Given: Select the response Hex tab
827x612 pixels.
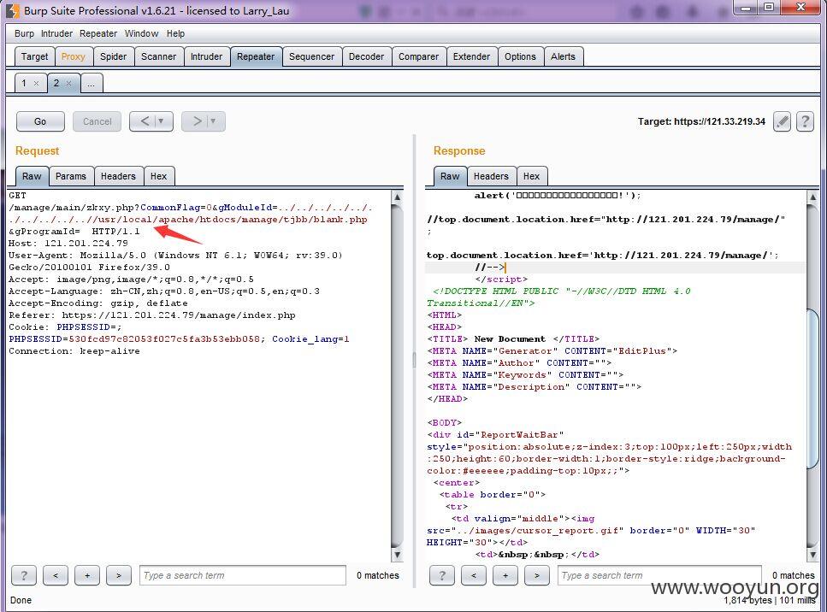Looking at the screenshot, I should coord(532,176).
